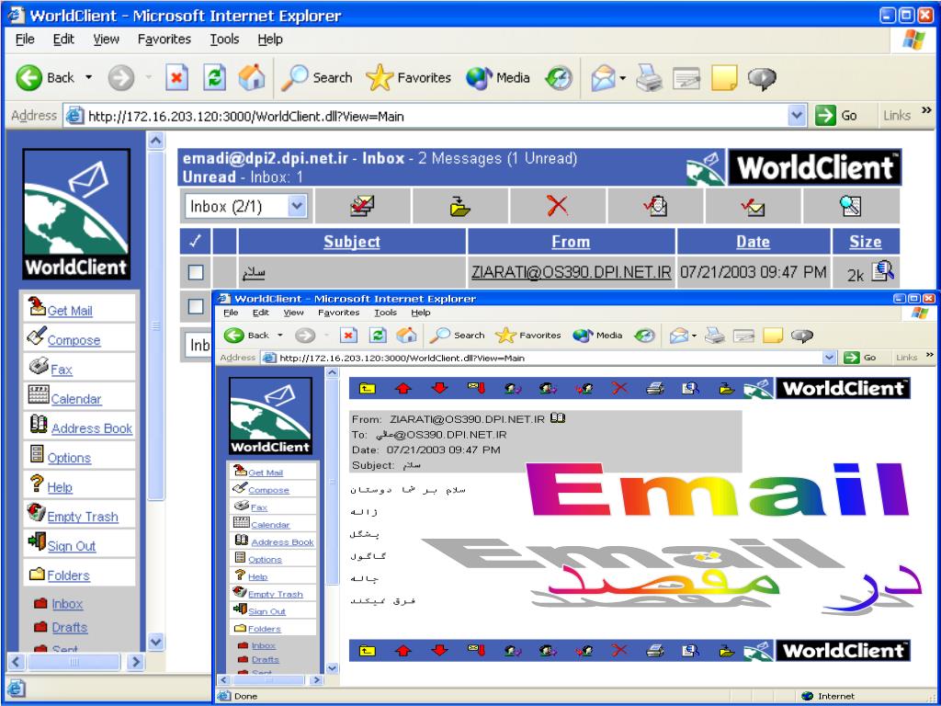Screen dimensions: 941x706
Task: Open the Back button dropdown arrow in front window
Action: click(279, 335)
